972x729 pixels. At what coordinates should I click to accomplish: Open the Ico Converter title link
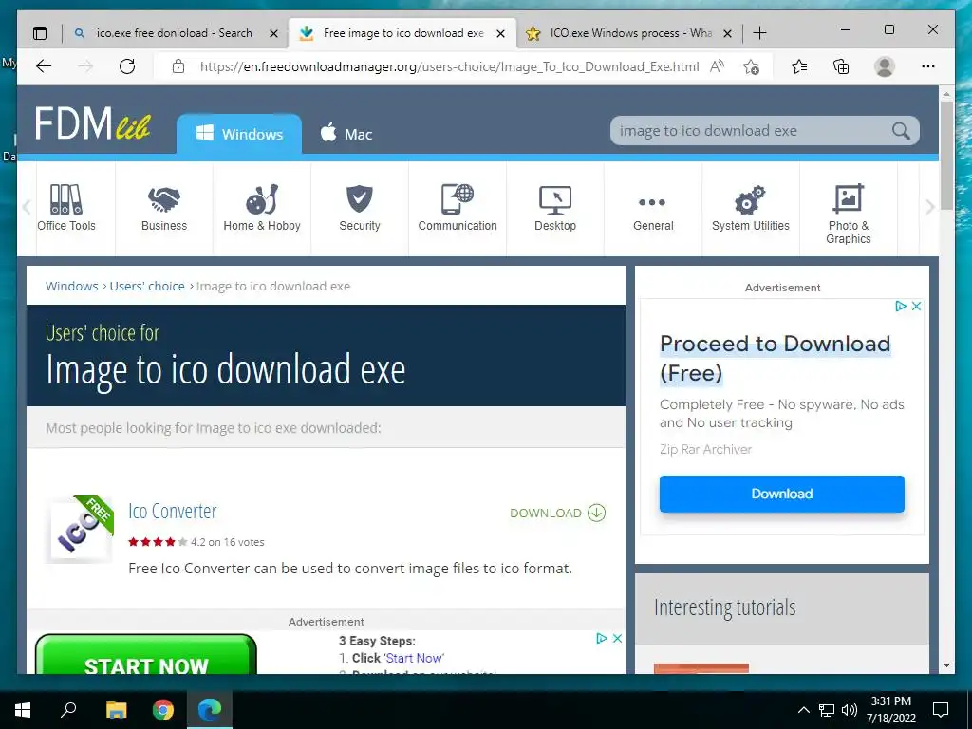tap(173, 511)
